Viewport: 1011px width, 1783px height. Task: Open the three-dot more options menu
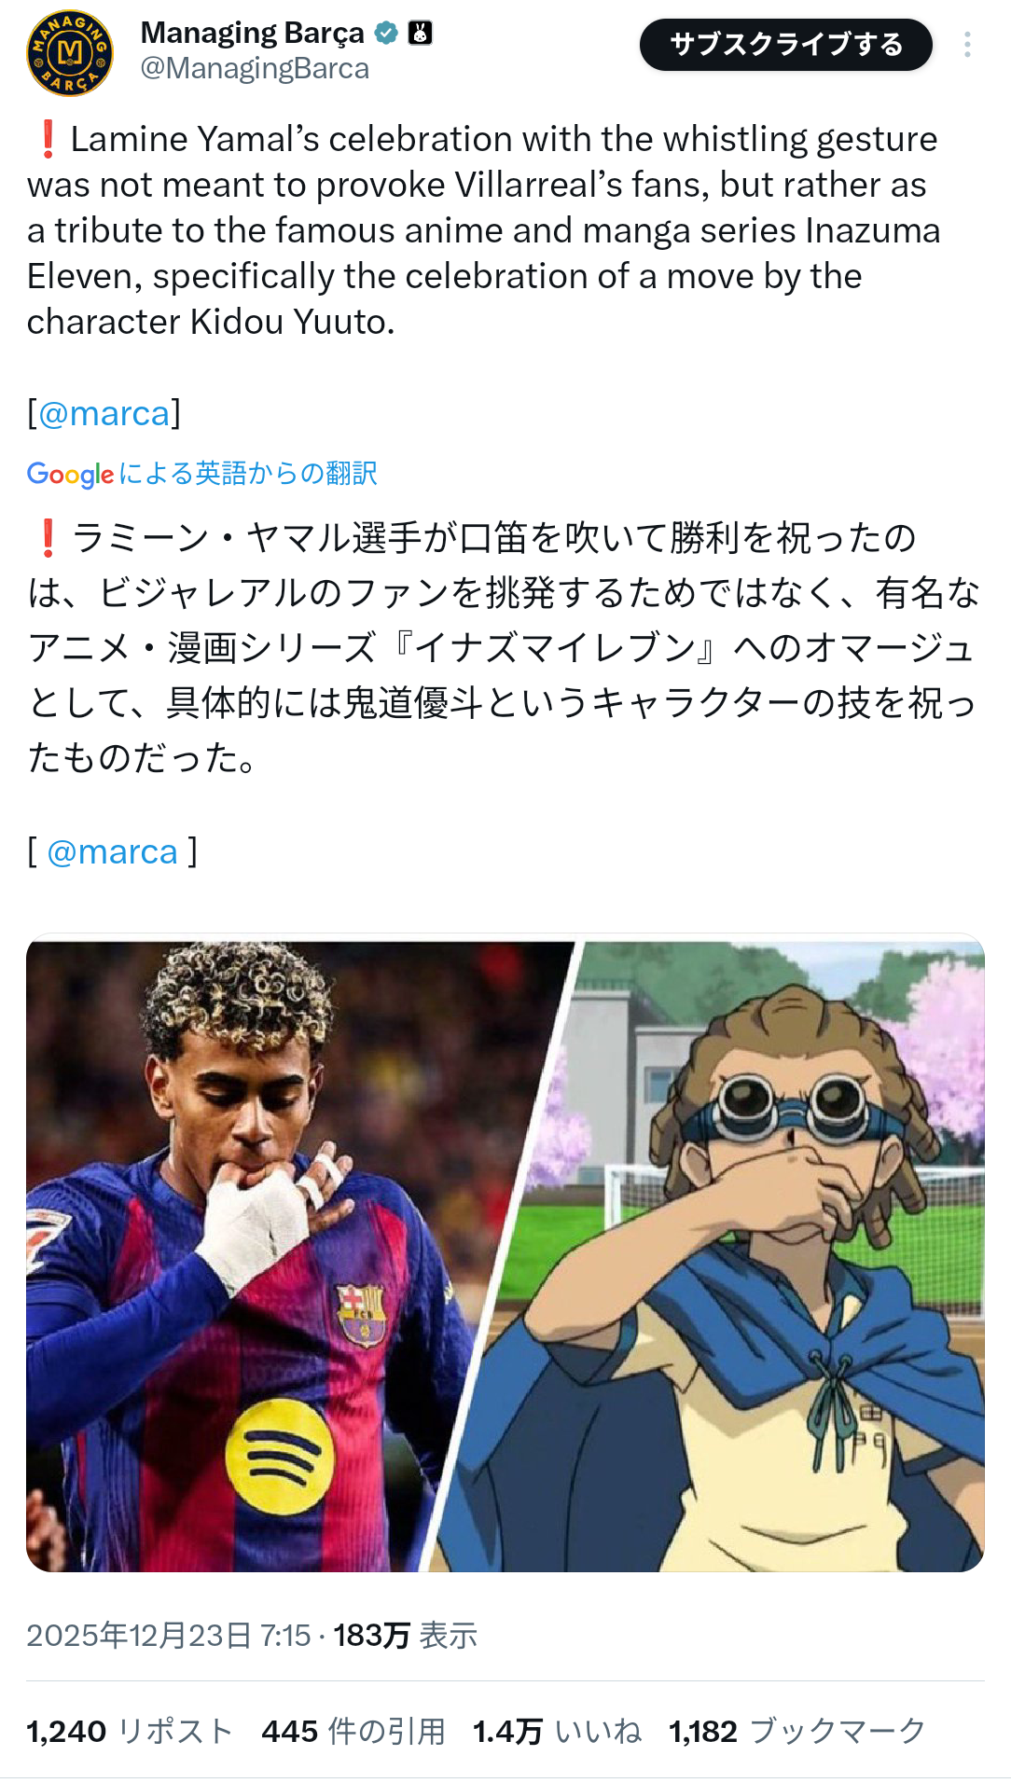click(x=967, y=45)
